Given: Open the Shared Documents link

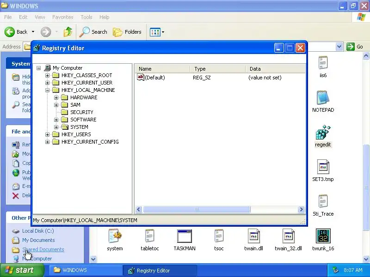Looking at the screenshot, I should [x=43, y=249].
